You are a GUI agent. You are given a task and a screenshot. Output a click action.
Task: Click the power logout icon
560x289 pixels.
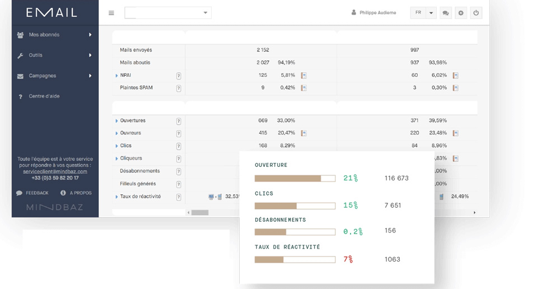(x=476, y=13)
